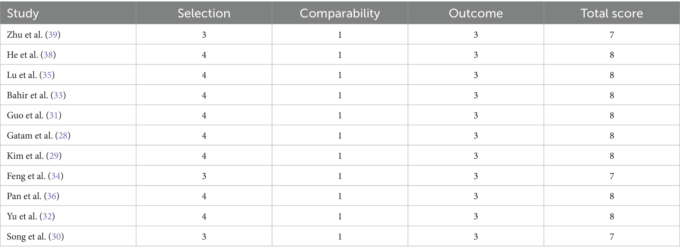Click the Total score column header
Viewport: 680px width, 252px height.
(612, 13)
